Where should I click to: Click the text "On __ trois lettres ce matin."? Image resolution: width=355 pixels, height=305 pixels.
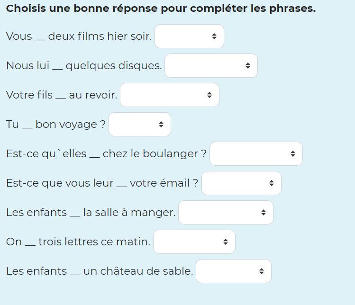[x=78, y=242]
